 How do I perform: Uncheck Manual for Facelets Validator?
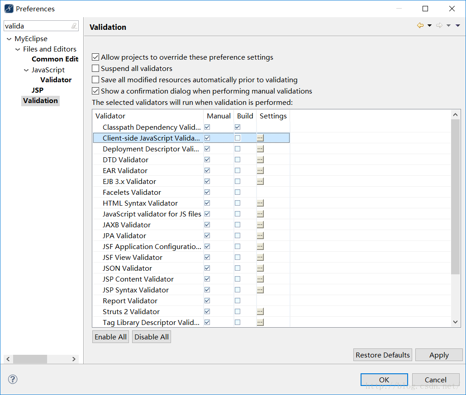207,193
